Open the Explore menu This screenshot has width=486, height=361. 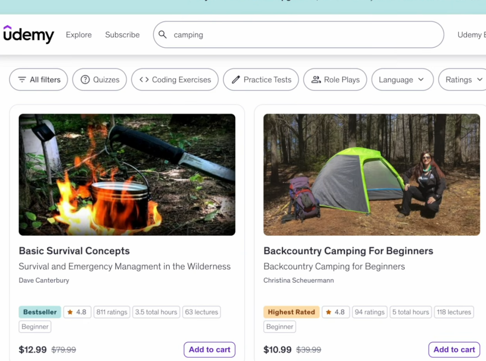pyautogui.click(x=79, y=35)
